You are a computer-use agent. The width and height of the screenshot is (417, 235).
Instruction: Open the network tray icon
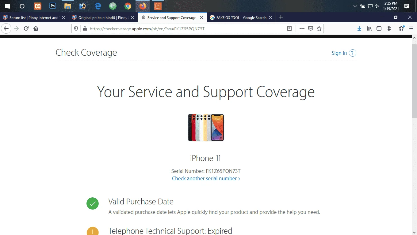point(370,6)
